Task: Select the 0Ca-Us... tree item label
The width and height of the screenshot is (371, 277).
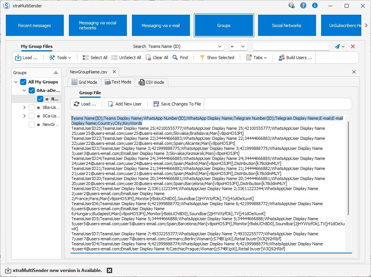Action: 51,116
